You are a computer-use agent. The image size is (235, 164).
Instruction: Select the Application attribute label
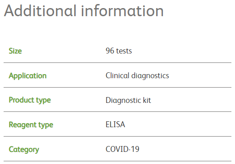pos(27,76)
